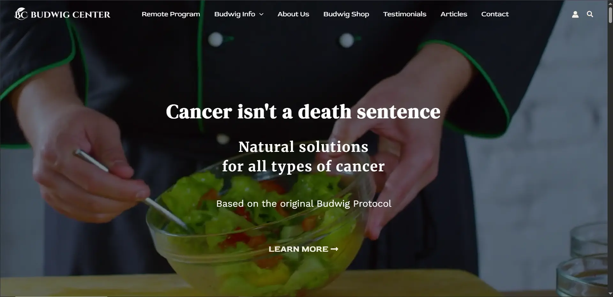Click the scrollbar up arrow
The image size is (613, 297).
[x=610, y=3]
